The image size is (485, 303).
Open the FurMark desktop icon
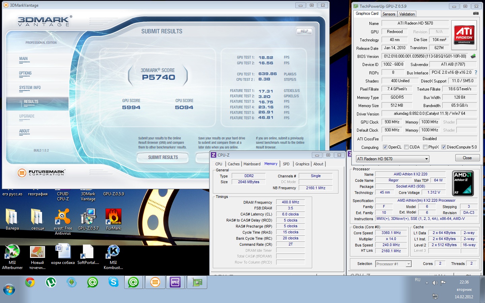click(114, 219)
